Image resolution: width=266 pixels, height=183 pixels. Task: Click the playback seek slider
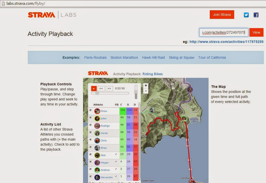coord(110,93)
